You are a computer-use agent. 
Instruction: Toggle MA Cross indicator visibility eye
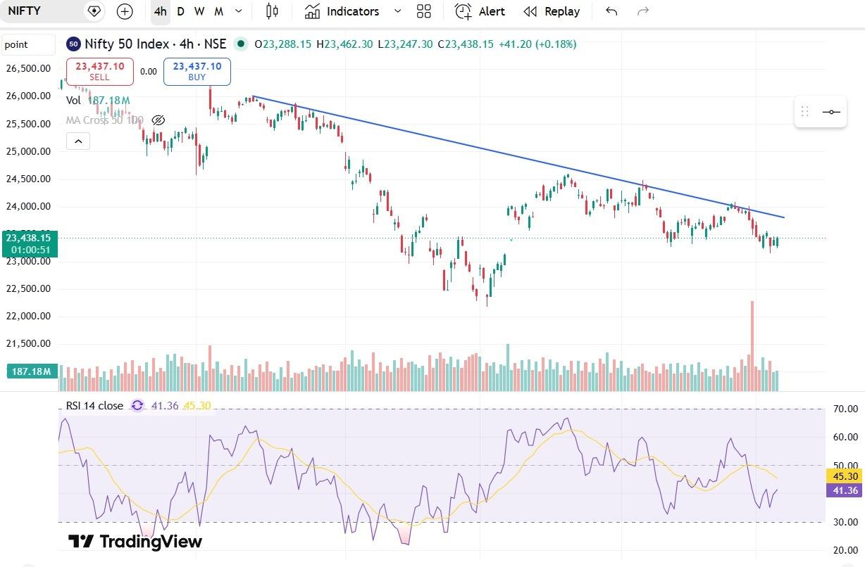pos(158,120)
